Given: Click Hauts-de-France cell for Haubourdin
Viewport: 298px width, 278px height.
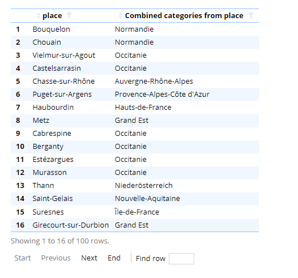Looking at the screenshot, I should (x=143, y=108).
